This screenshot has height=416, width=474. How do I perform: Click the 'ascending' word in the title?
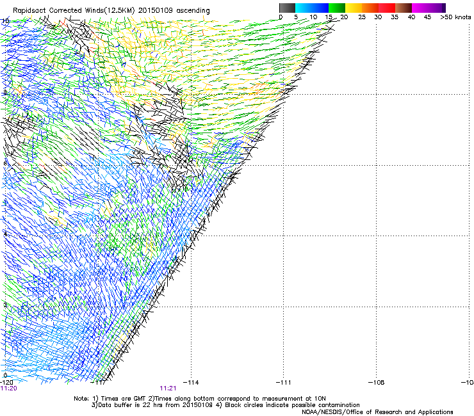pos(193,11)
